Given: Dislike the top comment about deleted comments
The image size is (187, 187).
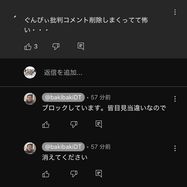Looking at the screenshot, I should (x=56, y=46).
